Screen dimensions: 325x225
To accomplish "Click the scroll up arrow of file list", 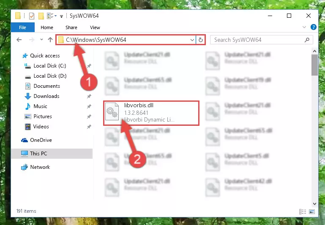I will (314, 51).
